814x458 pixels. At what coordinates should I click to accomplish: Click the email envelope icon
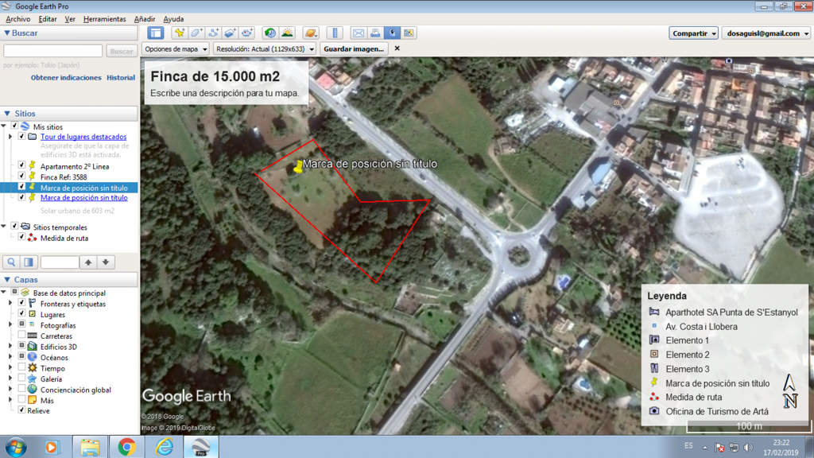(x=359, y=33)
